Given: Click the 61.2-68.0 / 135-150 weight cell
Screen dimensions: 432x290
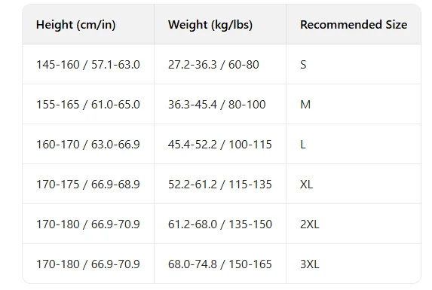Looking at the screenshot, I should (220, 224).
